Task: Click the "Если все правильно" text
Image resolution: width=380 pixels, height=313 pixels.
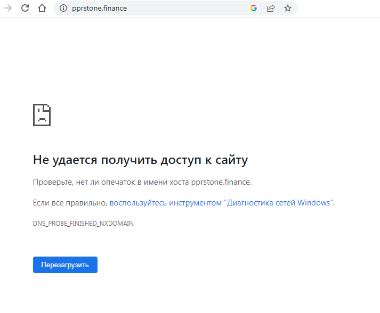Action: (70, 203)
